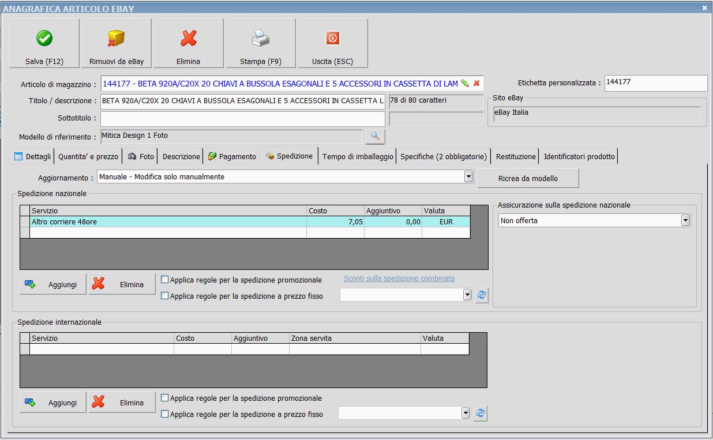The width and height of the screenshot is (713, 440).
Task: Enable national fixed-price shipping rules checkbox
Action: [x=165, y=296]
